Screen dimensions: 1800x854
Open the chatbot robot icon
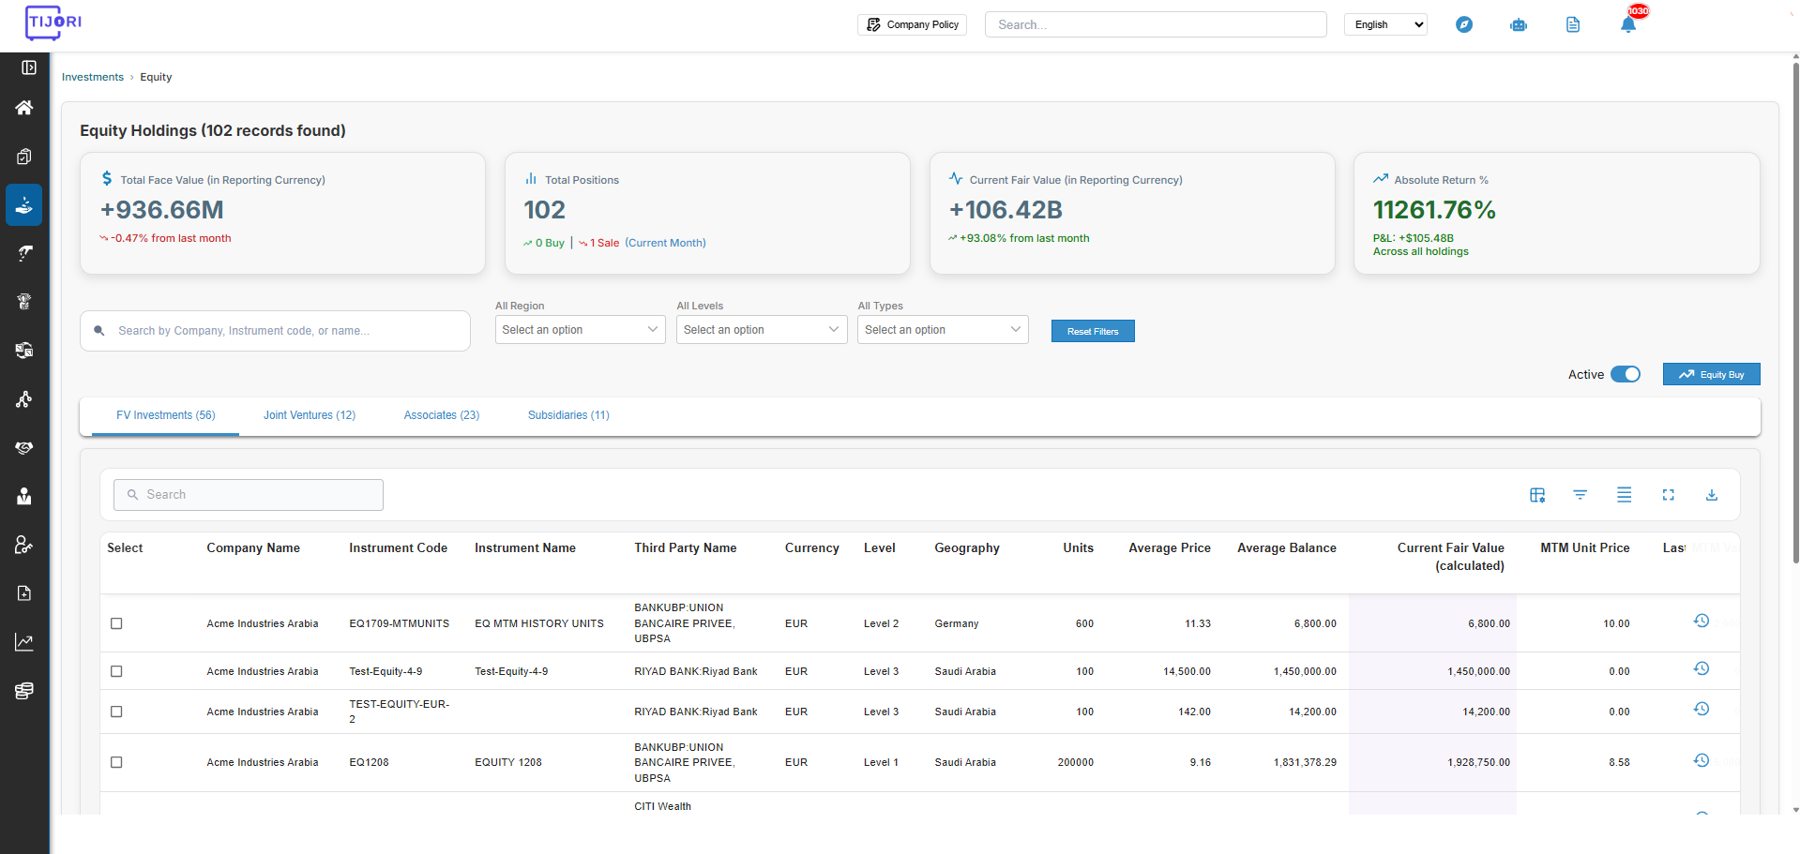1519,24
